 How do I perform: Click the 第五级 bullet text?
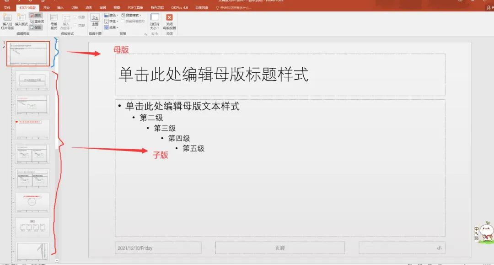193,148
